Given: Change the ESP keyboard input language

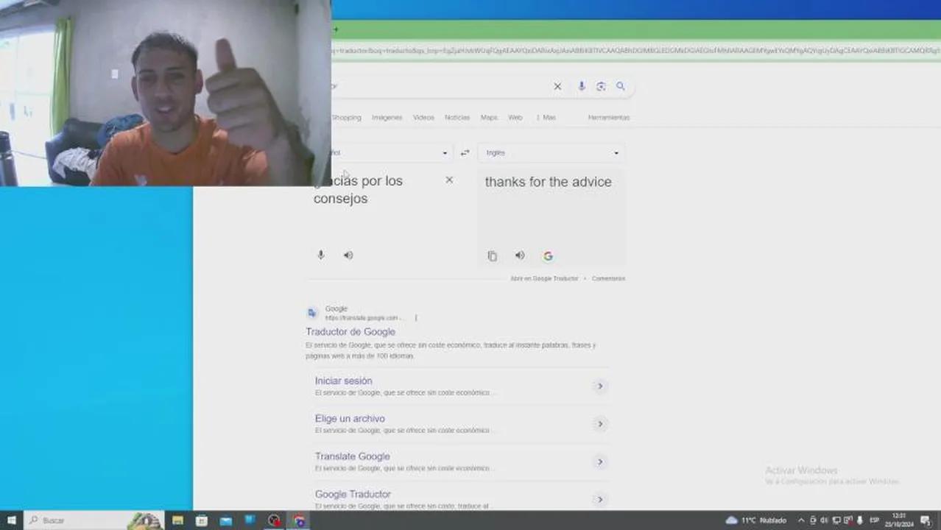Looking at the screenshot, I should pos(875,520).
